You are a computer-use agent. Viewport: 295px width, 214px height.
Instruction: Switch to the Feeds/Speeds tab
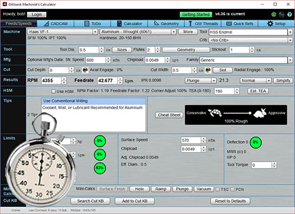point(19,24)
